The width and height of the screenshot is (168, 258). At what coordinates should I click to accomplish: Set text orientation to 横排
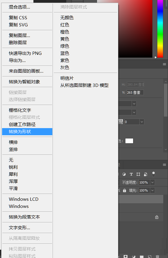13,142
